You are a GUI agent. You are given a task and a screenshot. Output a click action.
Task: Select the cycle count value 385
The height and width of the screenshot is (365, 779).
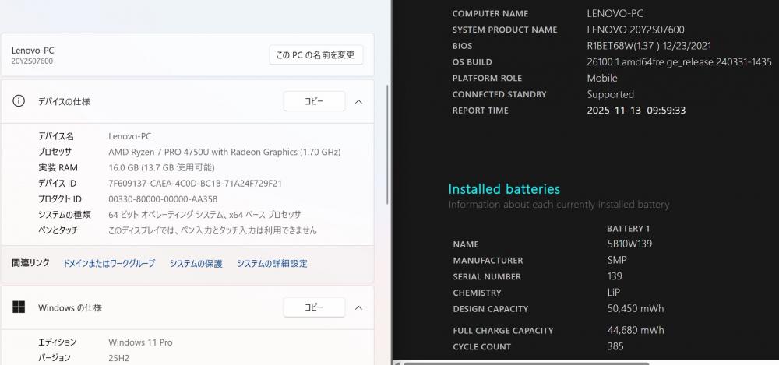[615, 346]
